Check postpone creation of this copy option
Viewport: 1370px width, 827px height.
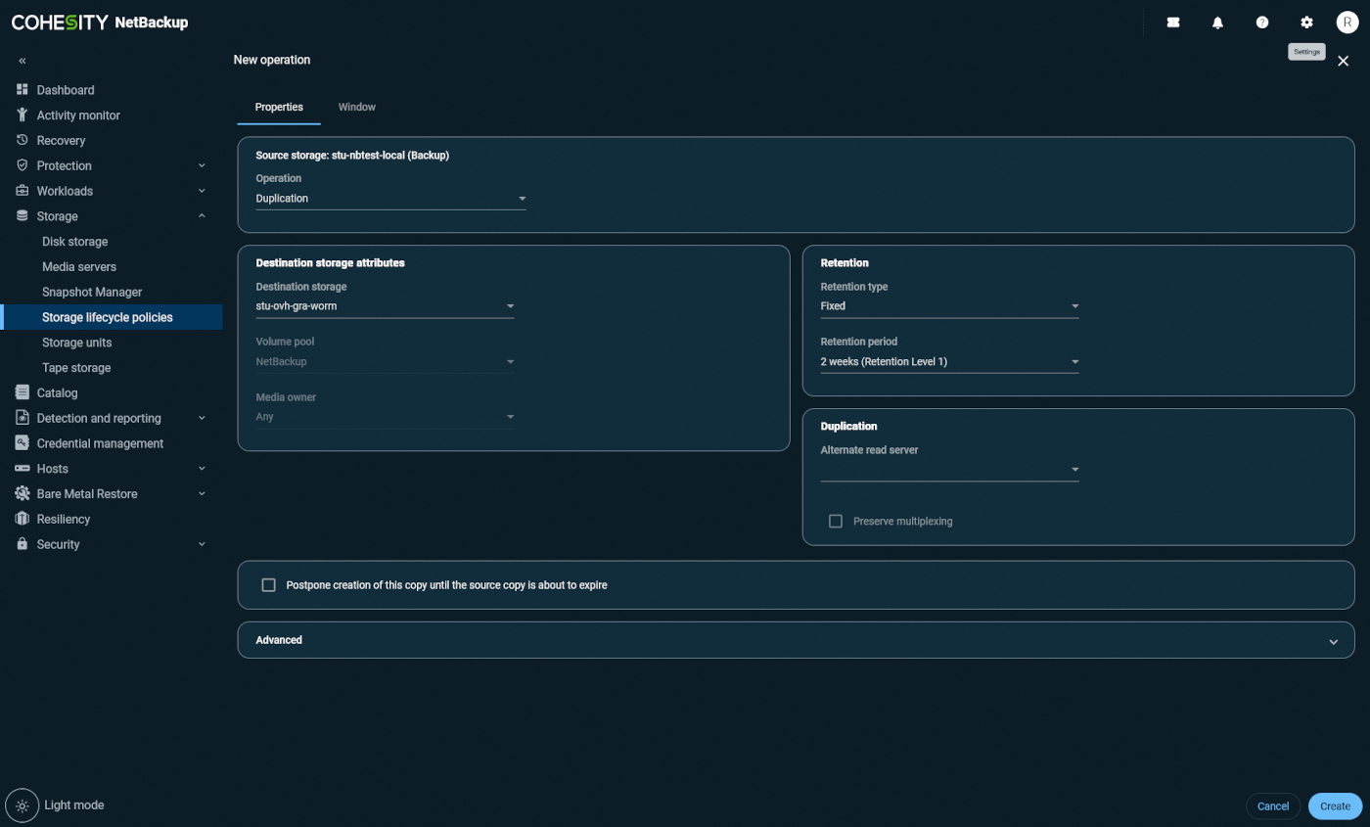268,584
